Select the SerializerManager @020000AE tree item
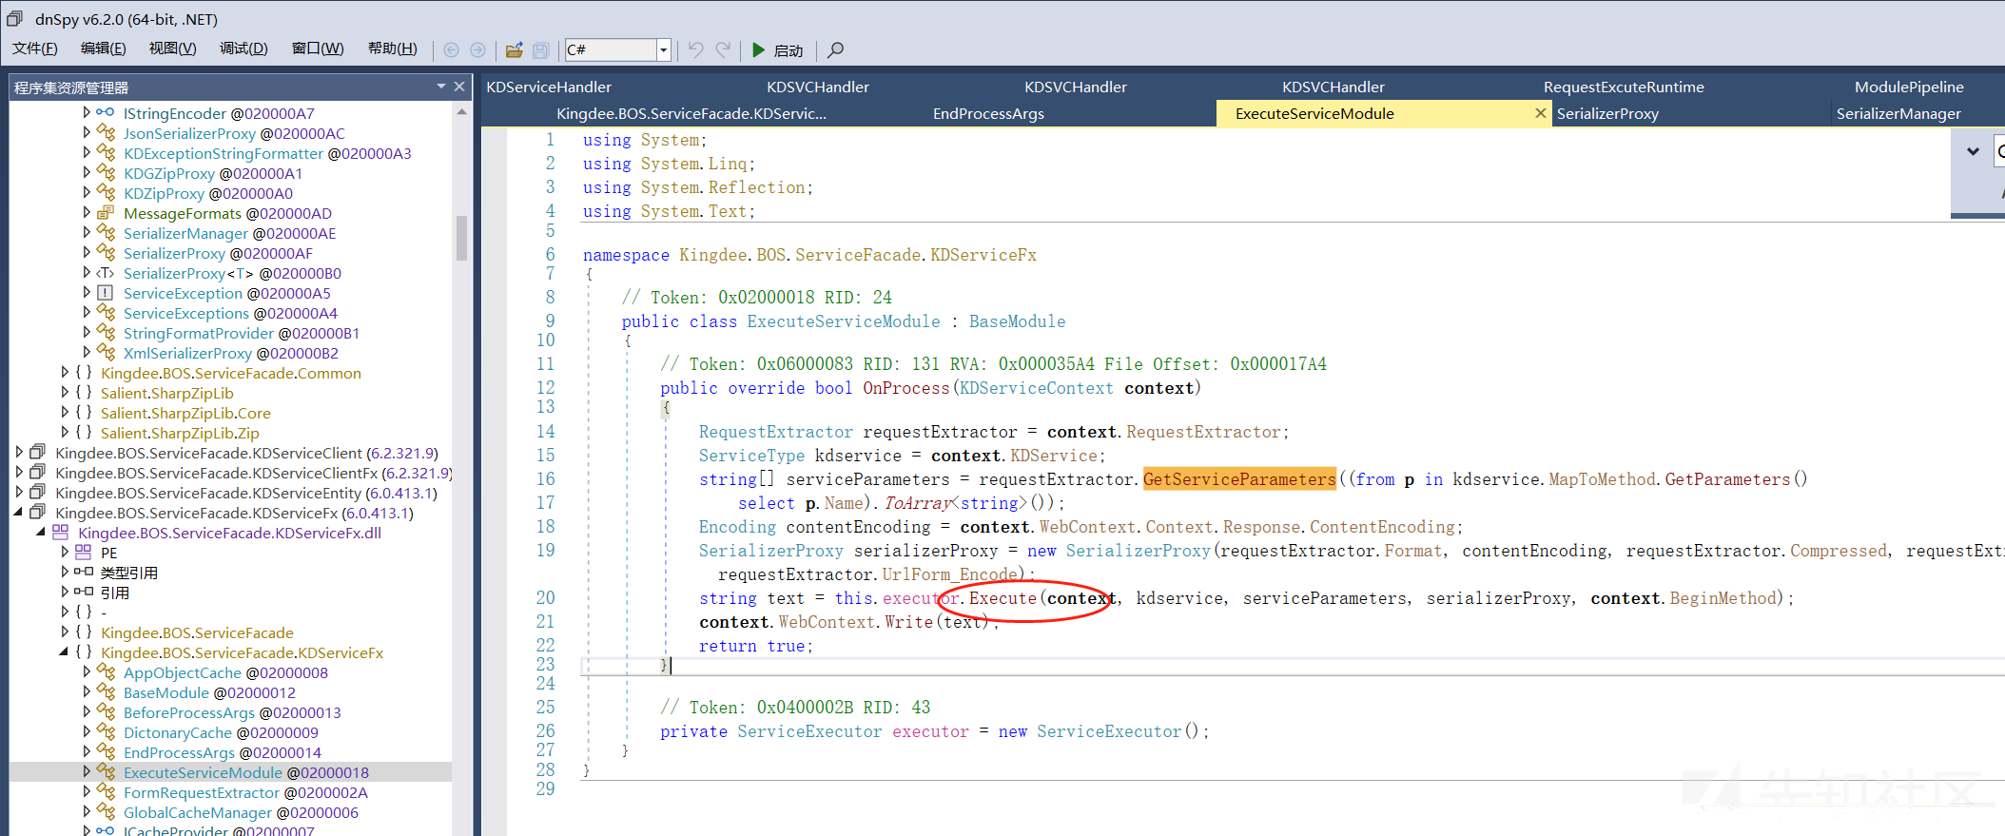Image resolution: width=2005 pixels, height=836 pixels. coord(229,233)
